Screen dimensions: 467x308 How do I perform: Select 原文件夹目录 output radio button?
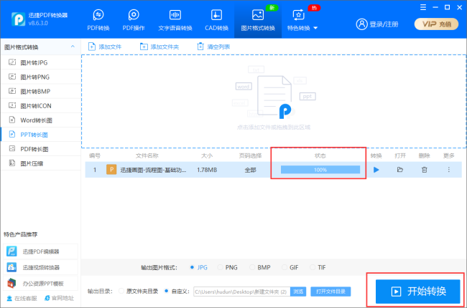[x=121, y=291]
